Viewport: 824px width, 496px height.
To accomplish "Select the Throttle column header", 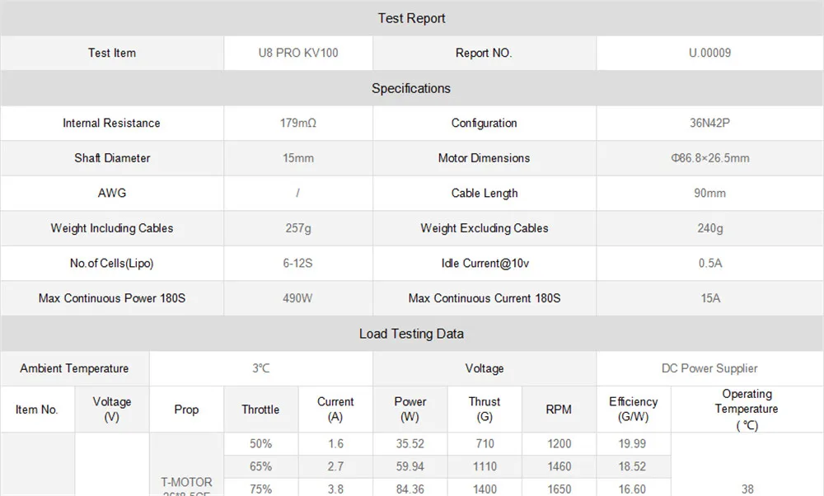I will [x=260, y=409].
